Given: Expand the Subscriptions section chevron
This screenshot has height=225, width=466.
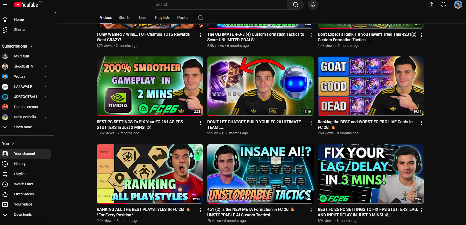Looking at the screenshot, I should [x=31, y=46].
